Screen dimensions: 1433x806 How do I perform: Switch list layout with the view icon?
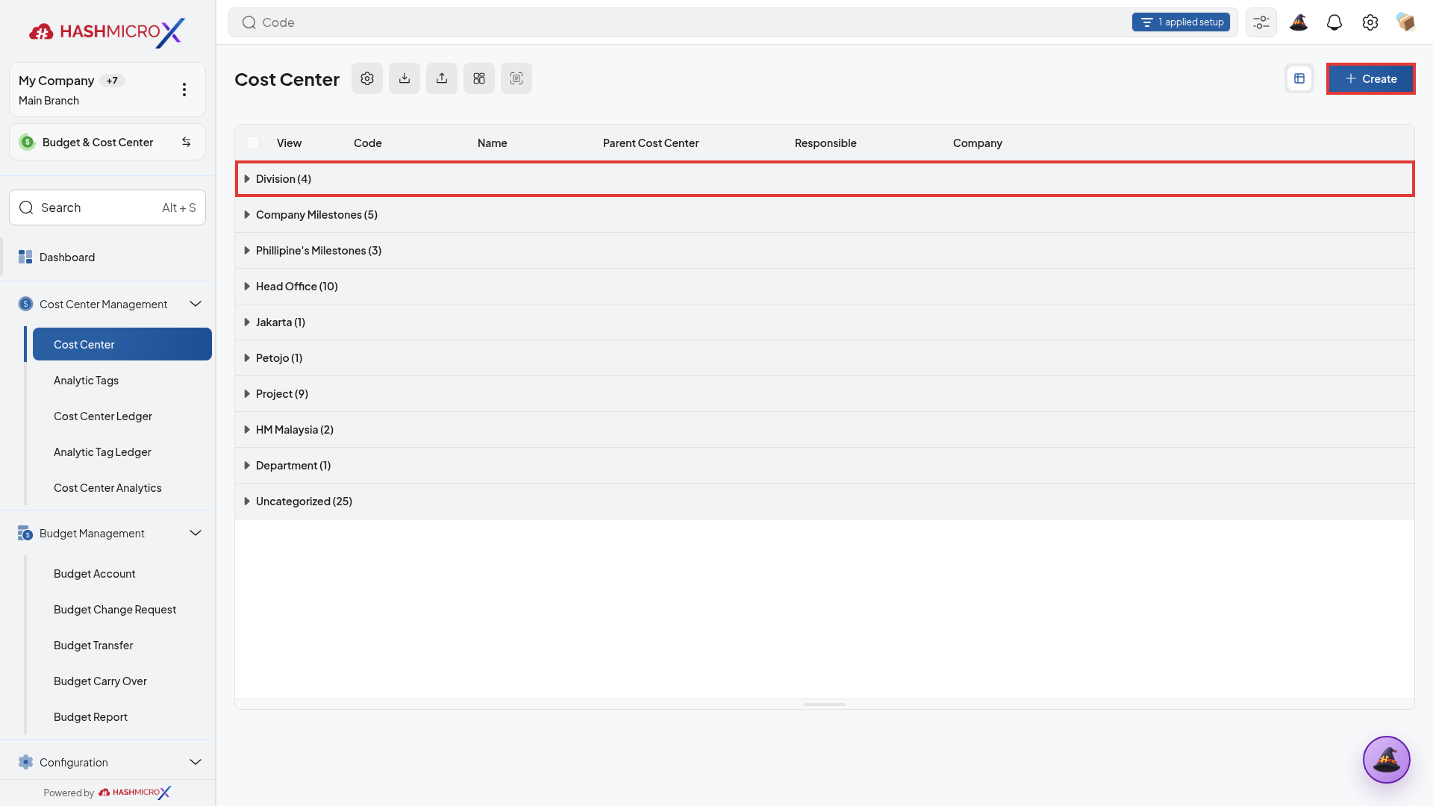pyautogui.click(x=1299, y=78)
